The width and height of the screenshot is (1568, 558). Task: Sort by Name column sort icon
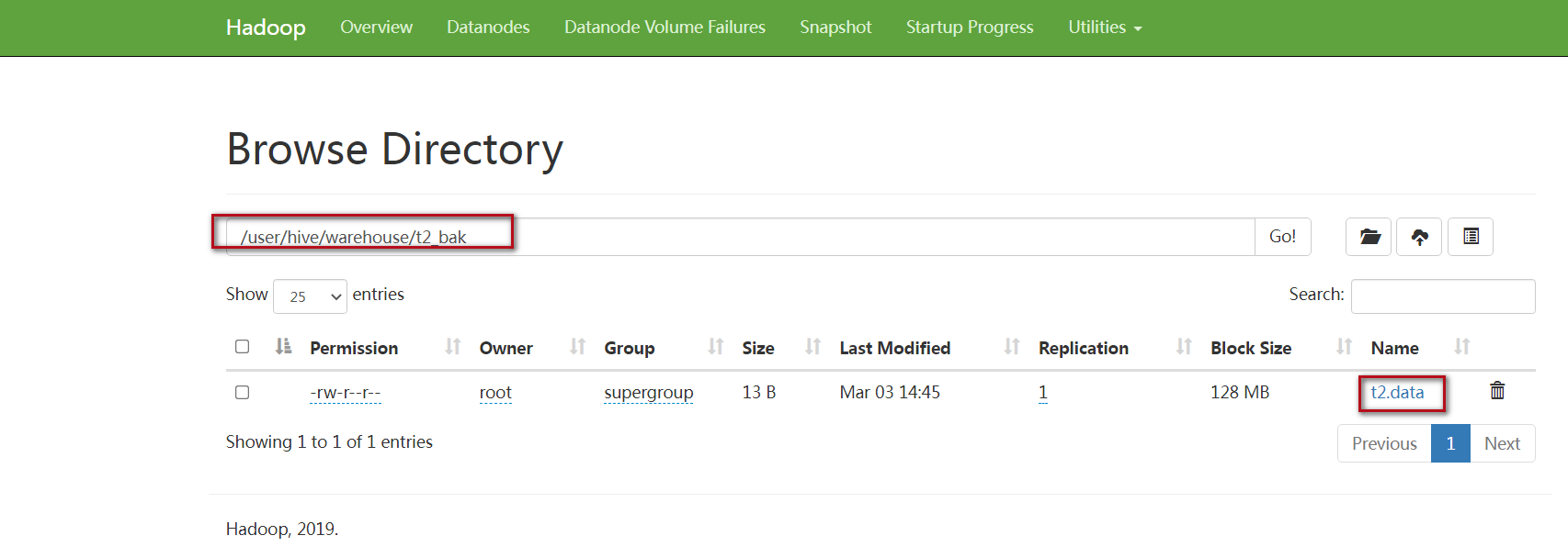click(x=1462, y=347)
